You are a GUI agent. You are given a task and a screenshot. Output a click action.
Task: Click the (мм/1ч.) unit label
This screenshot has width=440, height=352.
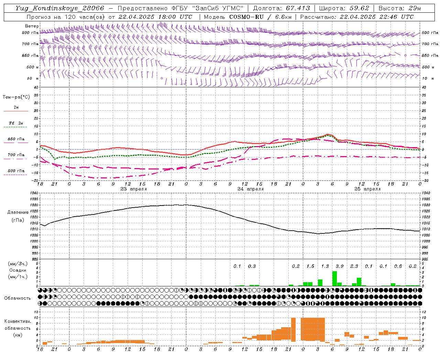[x=18, y=277]
